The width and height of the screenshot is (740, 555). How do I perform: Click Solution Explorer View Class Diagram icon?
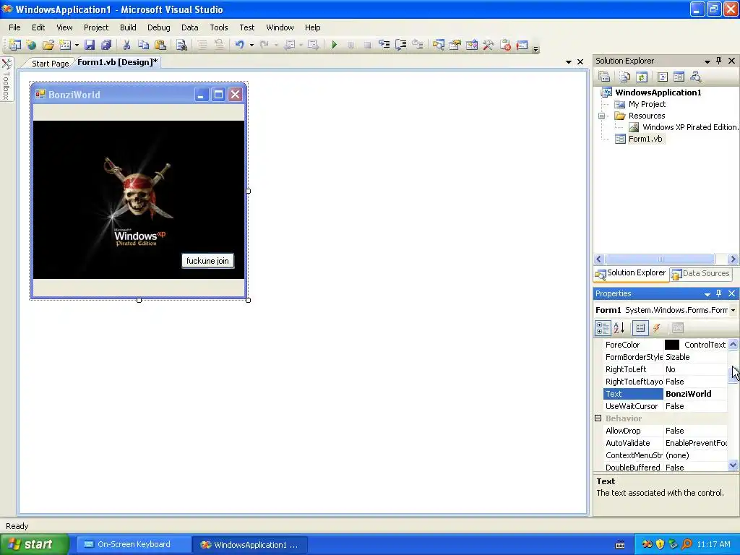pos(696,77)
